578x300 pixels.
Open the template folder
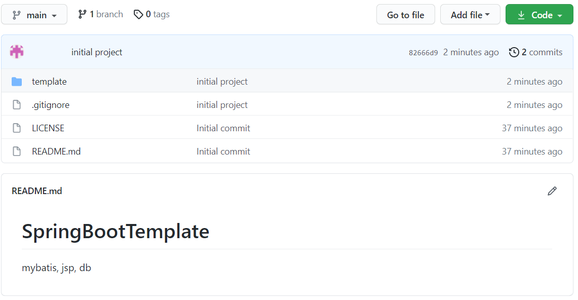[49, 82]
